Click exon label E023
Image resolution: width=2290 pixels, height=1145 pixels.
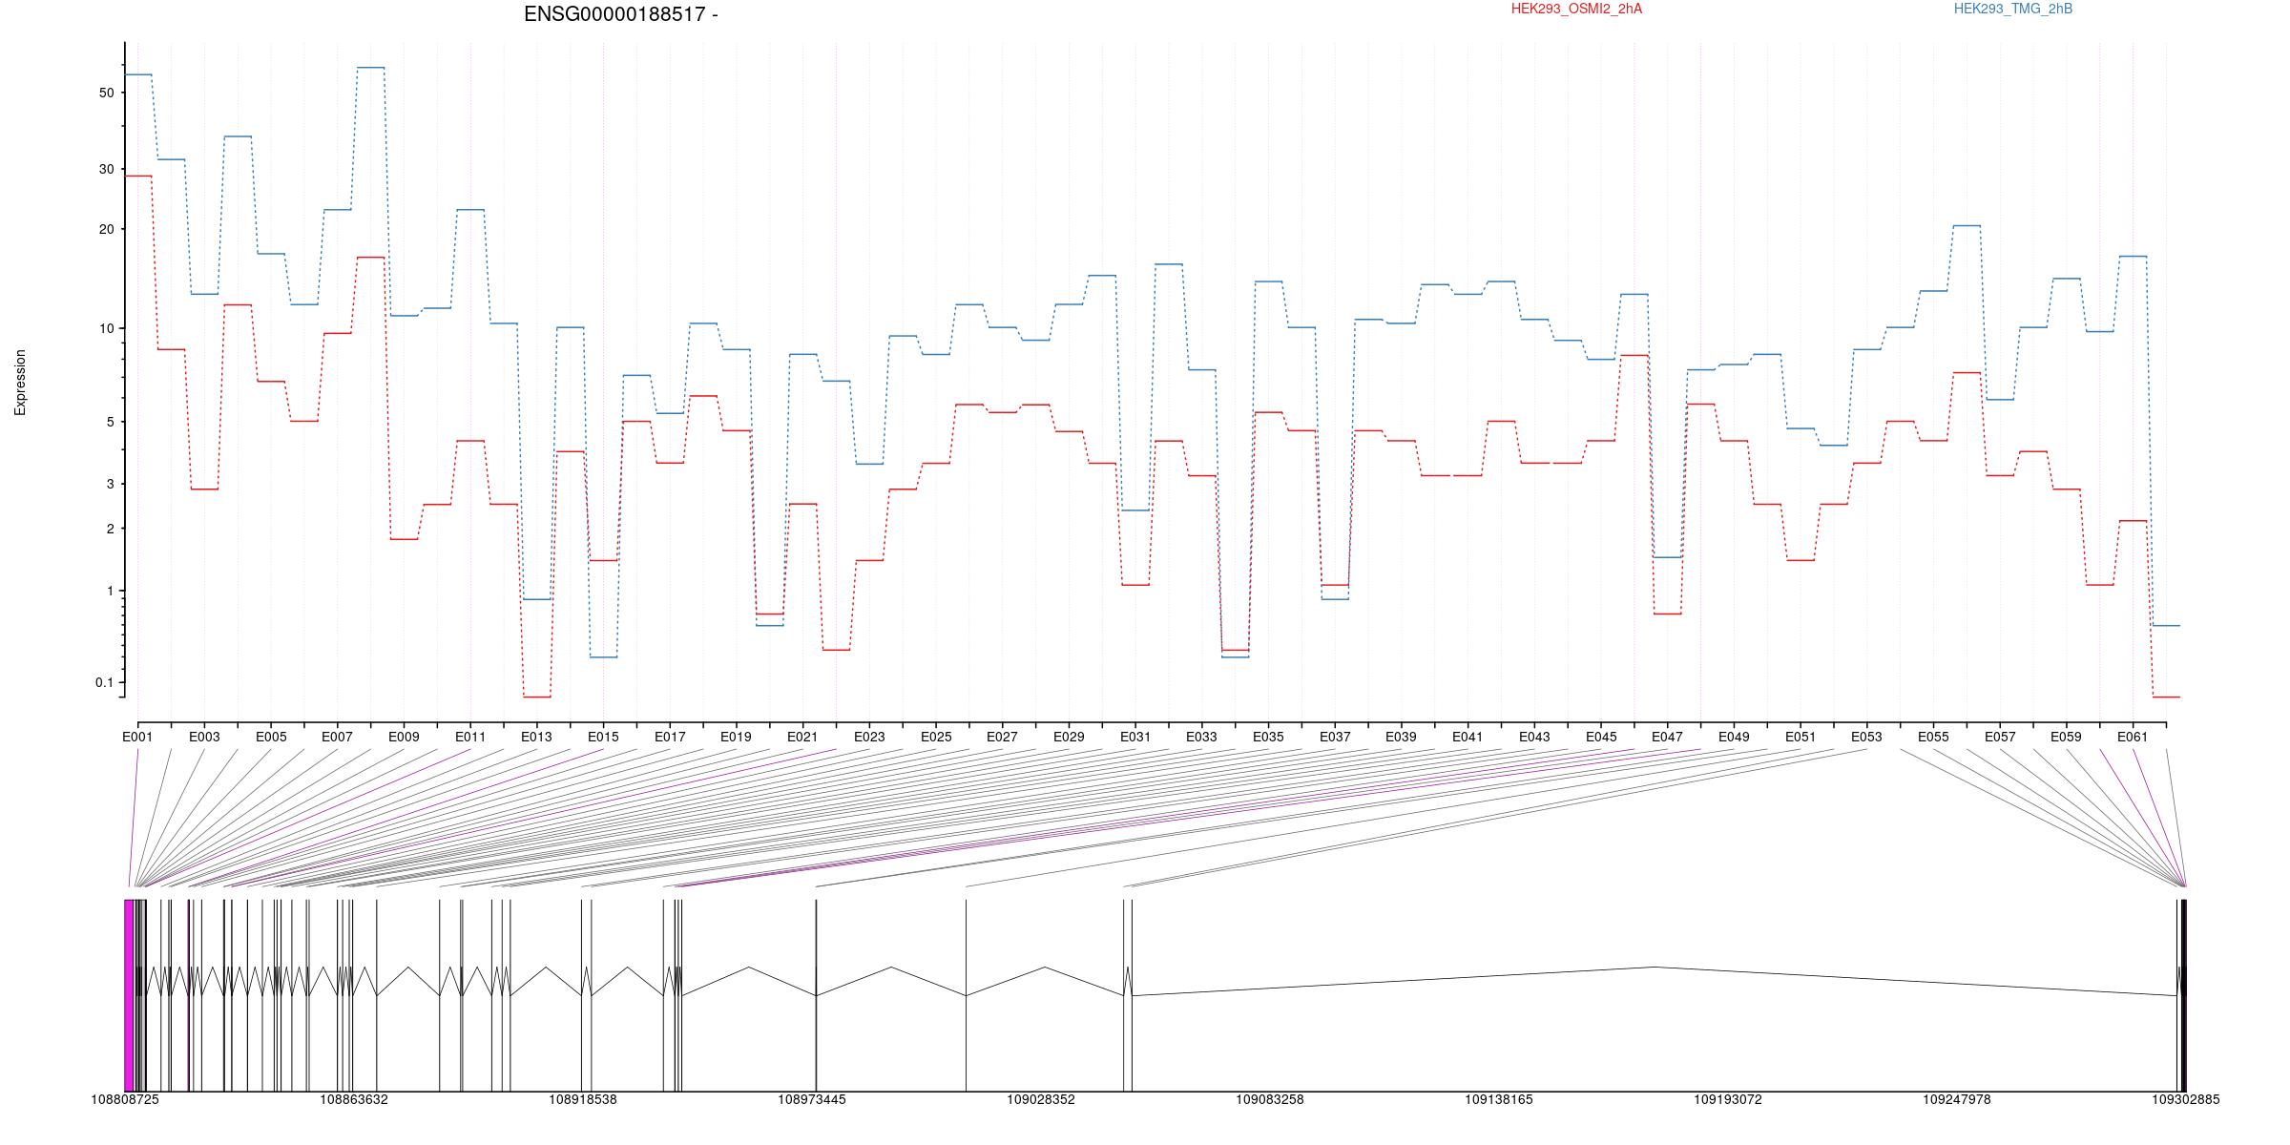[869, 737]
